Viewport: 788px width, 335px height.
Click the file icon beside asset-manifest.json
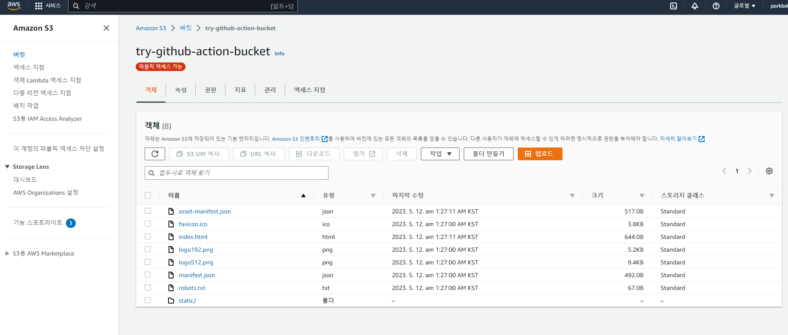pyautogui.click(x=171, y=211)
